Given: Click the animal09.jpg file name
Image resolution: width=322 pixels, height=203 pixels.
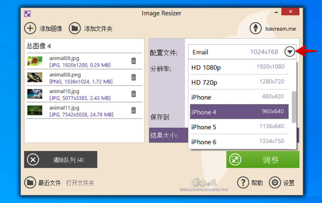Looking at the screenshot, I should click(x=64, y=58).
